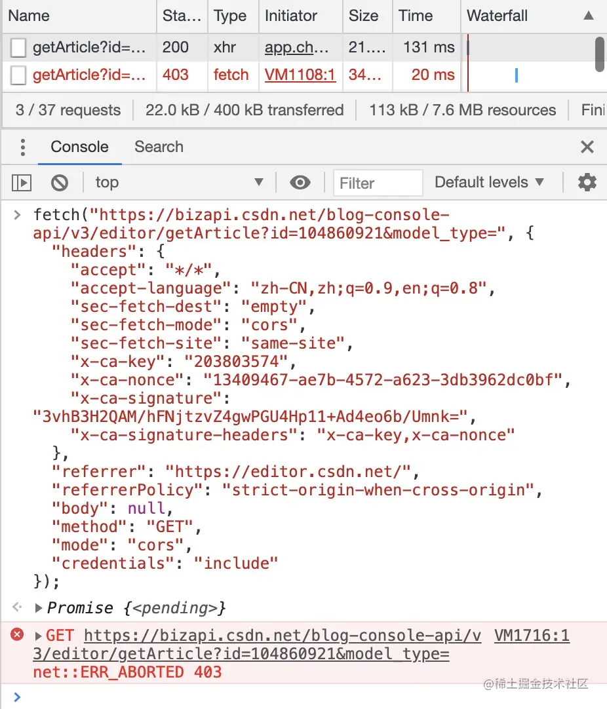
Task: Click the x-ca-key value 203803574
Action: tap(235, 362)
